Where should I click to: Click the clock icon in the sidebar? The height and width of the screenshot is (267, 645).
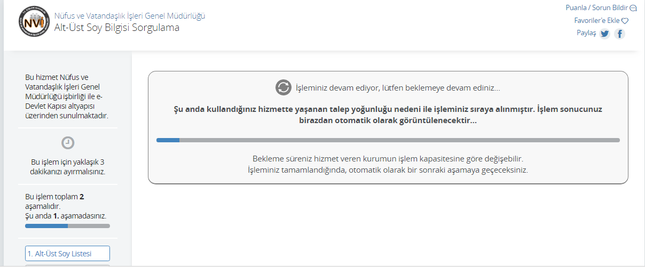click(68, 143)
